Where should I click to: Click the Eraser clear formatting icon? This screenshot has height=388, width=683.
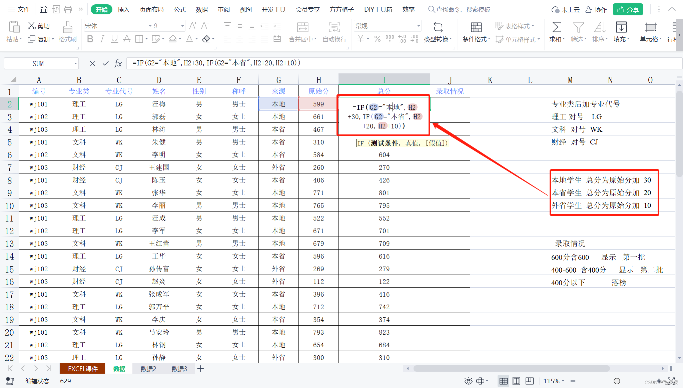click(206, 39)
